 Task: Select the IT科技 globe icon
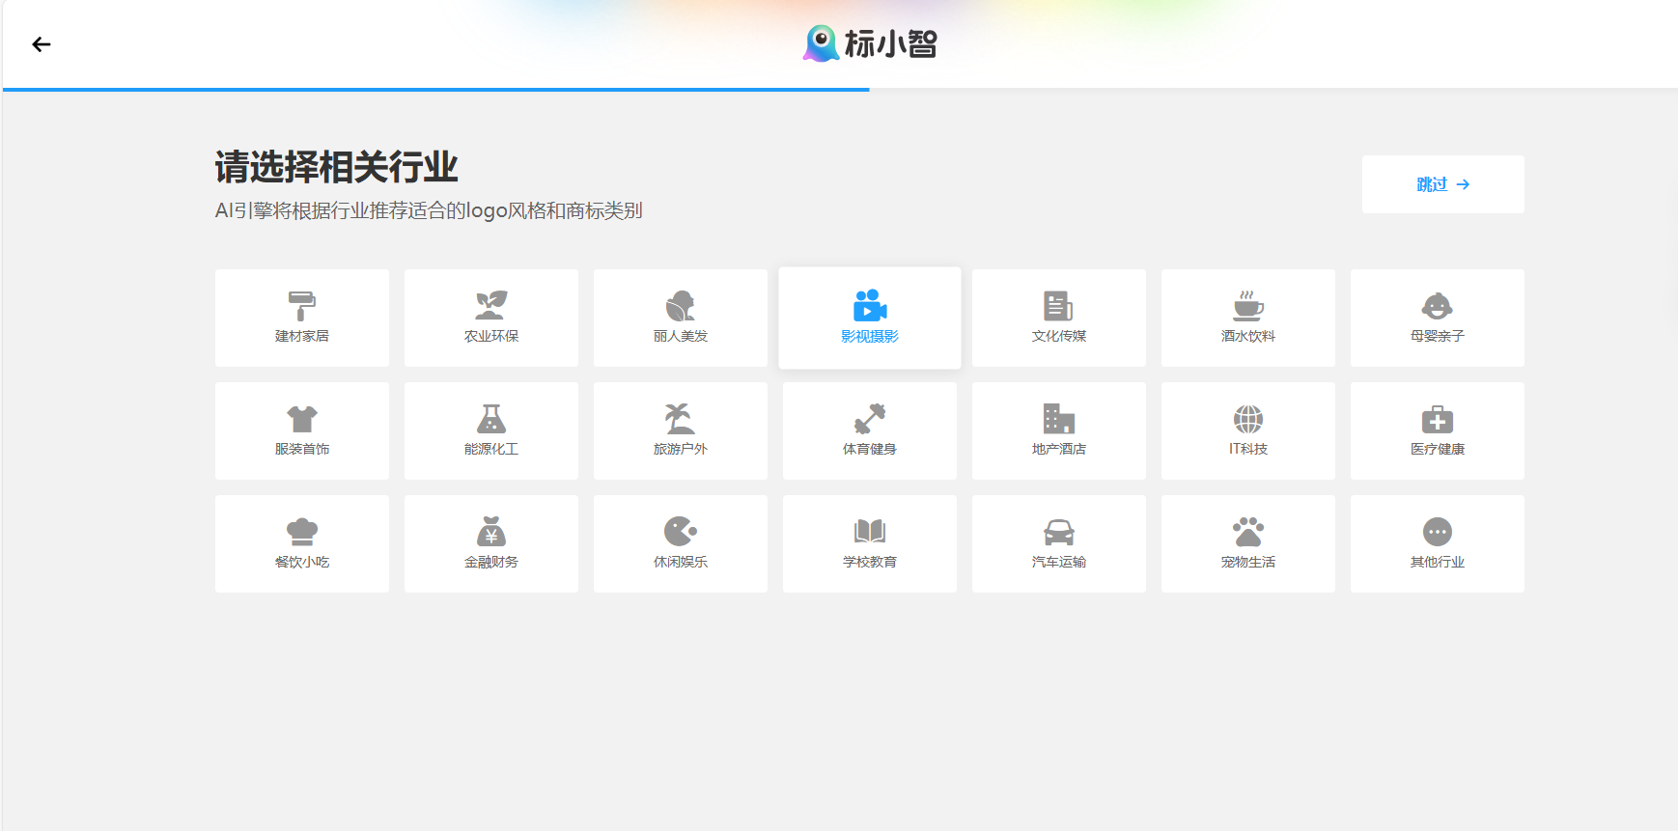click(1247, 419)
